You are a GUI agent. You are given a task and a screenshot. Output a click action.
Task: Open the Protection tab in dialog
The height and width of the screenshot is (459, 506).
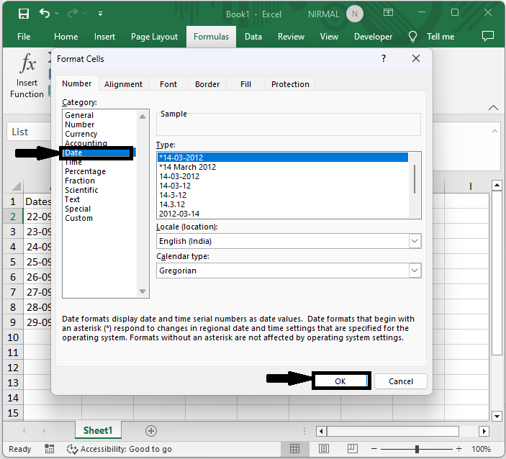tap(290, 84)
